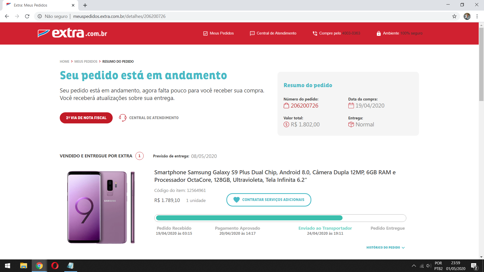Viewport: 484px width, 272px height.
Task: Click POR PTB2 language indicator
Action: pos(438,266)
